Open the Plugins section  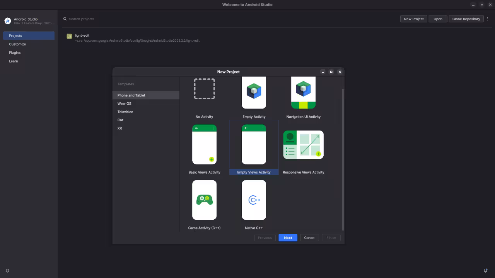click(15, 53)
